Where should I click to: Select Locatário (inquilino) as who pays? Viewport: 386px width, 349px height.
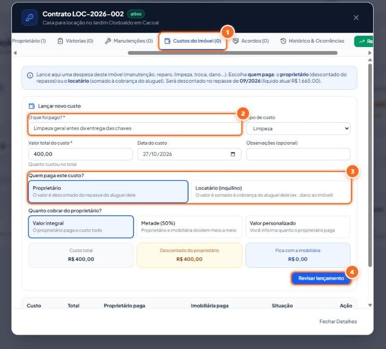pos(271,192)
